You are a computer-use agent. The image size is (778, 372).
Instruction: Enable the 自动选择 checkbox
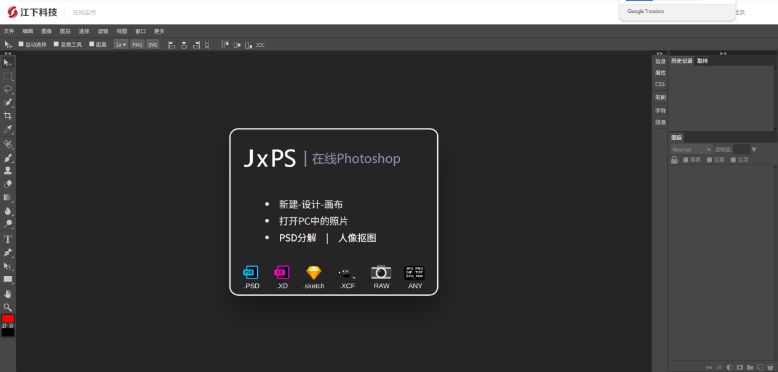pyautogui.click(x=21, y=44)
